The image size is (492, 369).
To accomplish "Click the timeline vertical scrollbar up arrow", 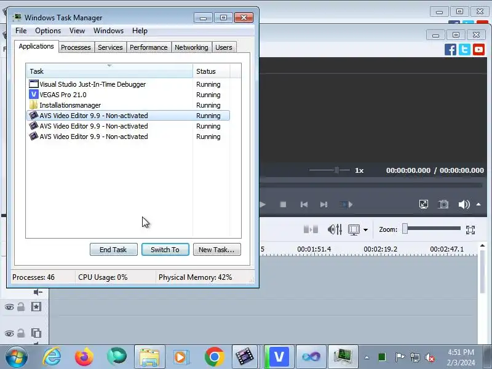I will (483, 245).
